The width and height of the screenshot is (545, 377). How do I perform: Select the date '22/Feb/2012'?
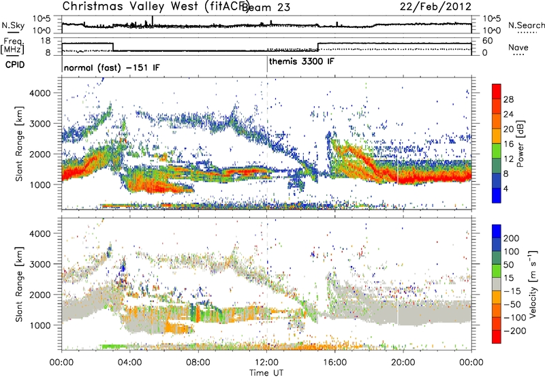click(x=435, y=7)
